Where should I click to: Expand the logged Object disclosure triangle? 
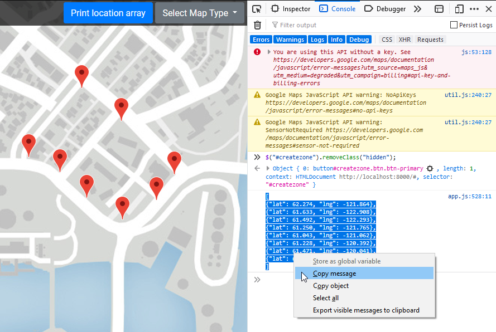[267, 168]
